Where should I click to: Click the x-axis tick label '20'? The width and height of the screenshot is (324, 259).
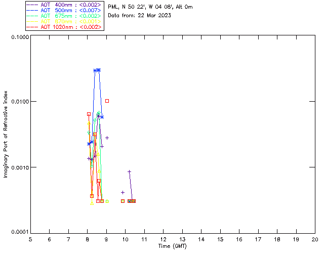click(x=315, y=239)
